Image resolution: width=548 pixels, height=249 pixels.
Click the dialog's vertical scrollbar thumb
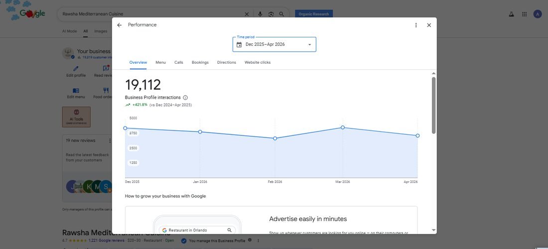434,105
